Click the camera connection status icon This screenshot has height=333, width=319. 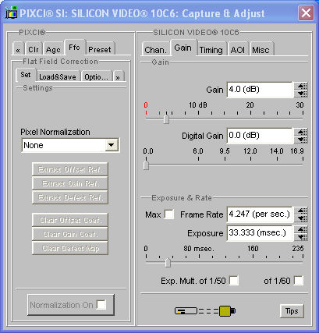205,311
